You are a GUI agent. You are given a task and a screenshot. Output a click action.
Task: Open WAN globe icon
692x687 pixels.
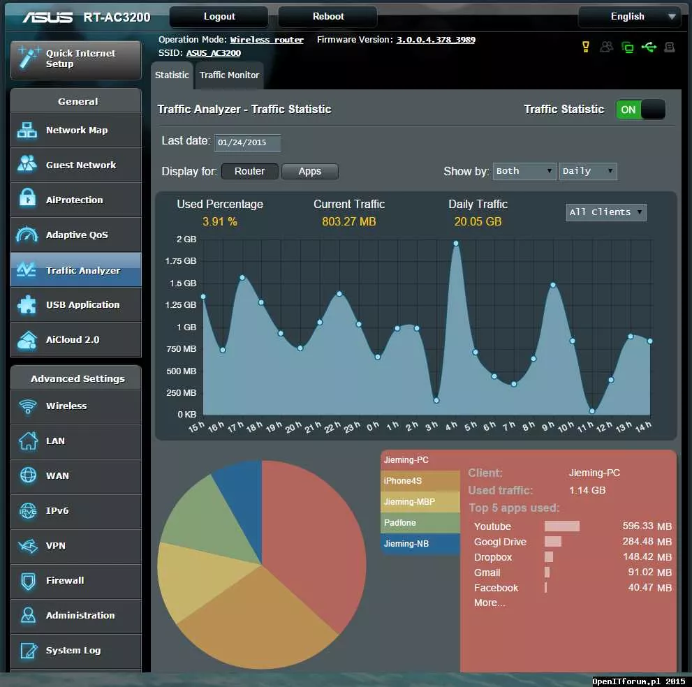click(28, 475)
